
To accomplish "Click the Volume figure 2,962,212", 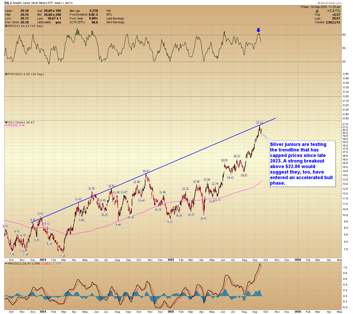I will click(x=333, y=22).
